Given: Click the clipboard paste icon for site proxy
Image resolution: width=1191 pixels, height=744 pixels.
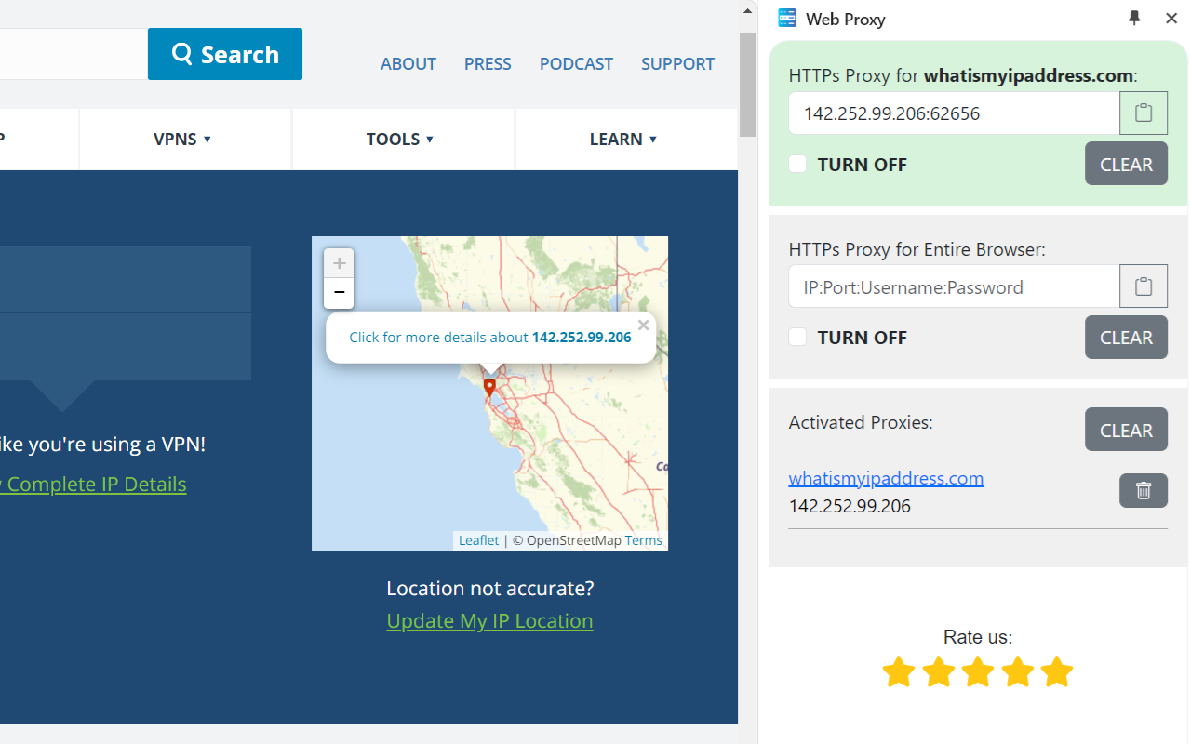Looking at the screenshot, I should tap(1144, 113).
